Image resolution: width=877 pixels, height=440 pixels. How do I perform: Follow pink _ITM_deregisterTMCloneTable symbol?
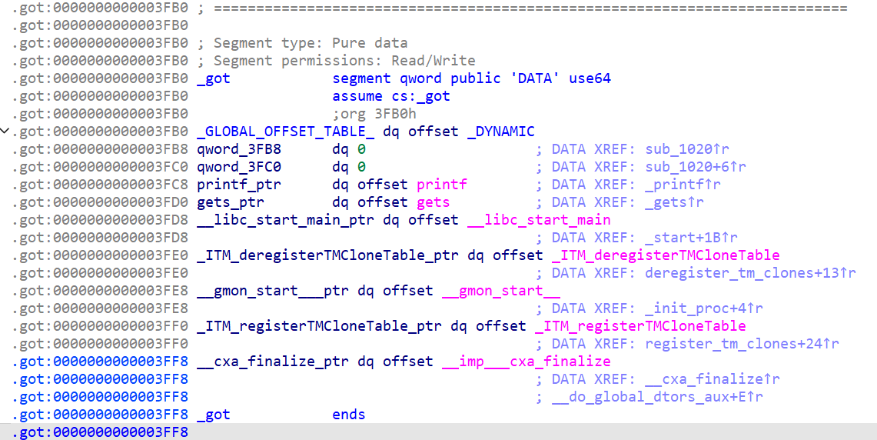[666, 255]
